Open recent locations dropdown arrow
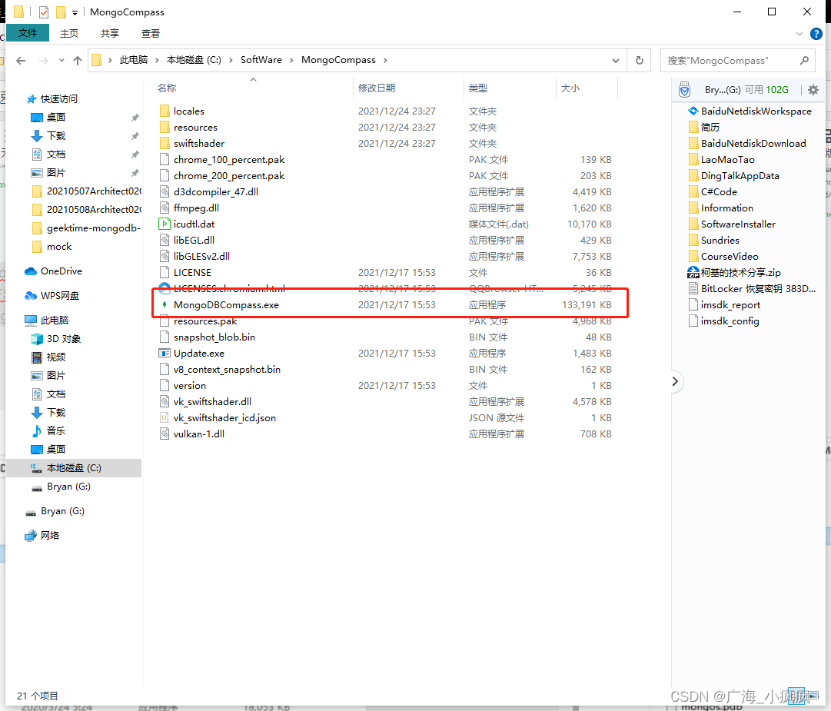The height and width of the screenshot is (711, 831). [62, 61]
